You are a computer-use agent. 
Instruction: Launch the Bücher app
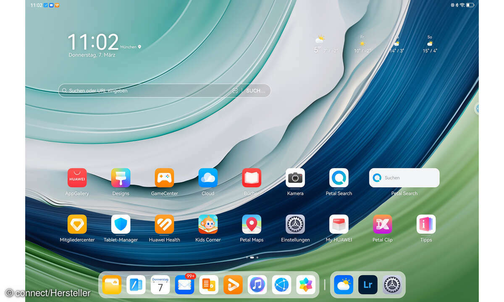pos(252,178)
